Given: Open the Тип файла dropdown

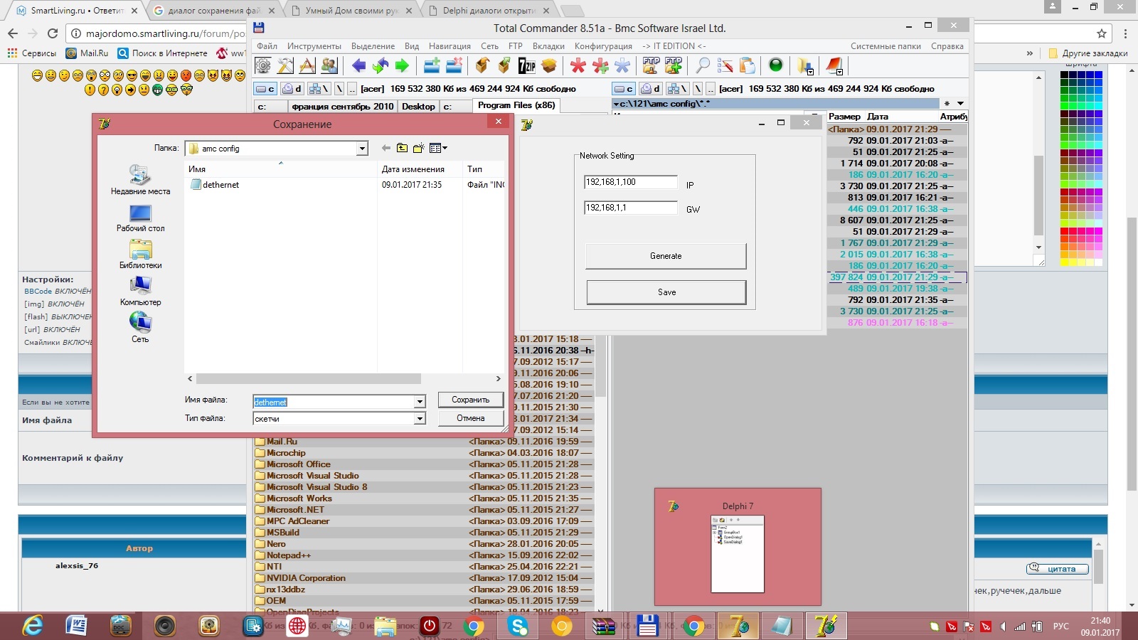Looking at the screenshot, I should click(420, 419).
